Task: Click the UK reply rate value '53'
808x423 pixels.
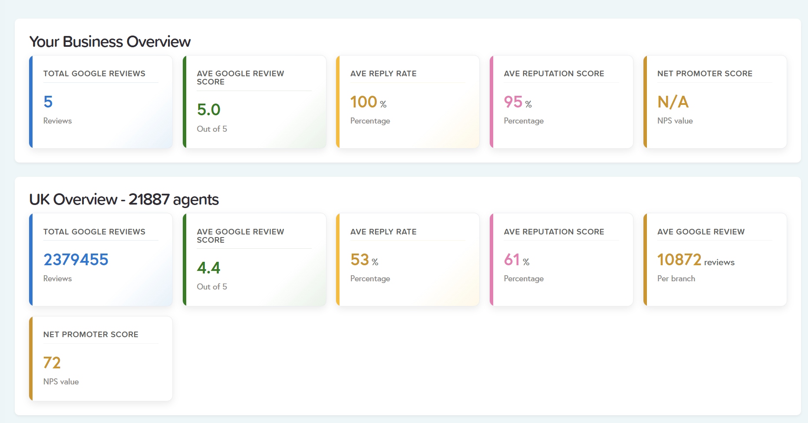Action: [x=360, y=260]
